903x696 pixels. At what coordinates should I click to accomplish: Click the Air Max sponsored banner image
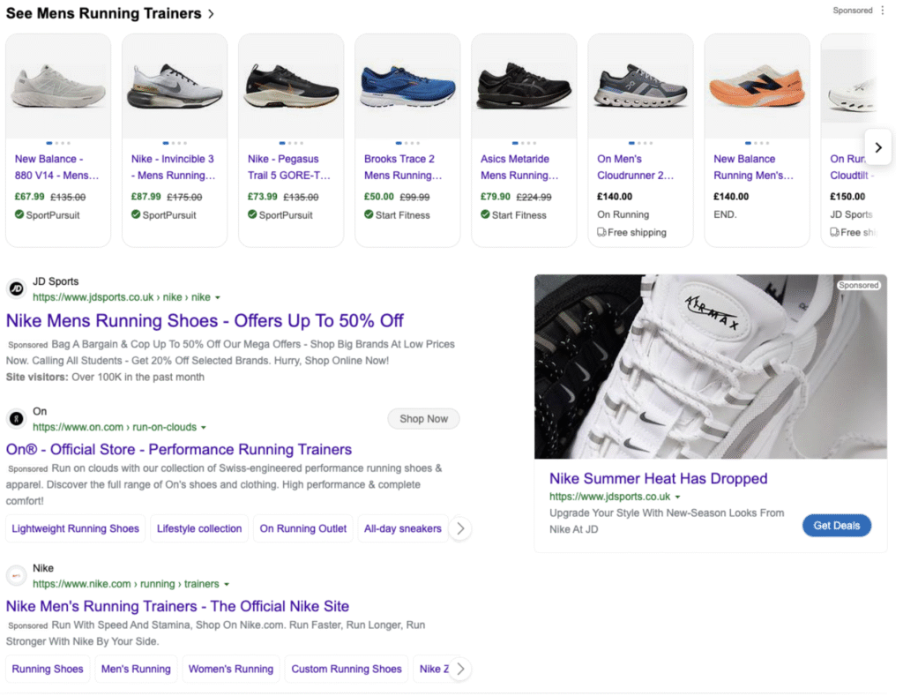point(711,366)
